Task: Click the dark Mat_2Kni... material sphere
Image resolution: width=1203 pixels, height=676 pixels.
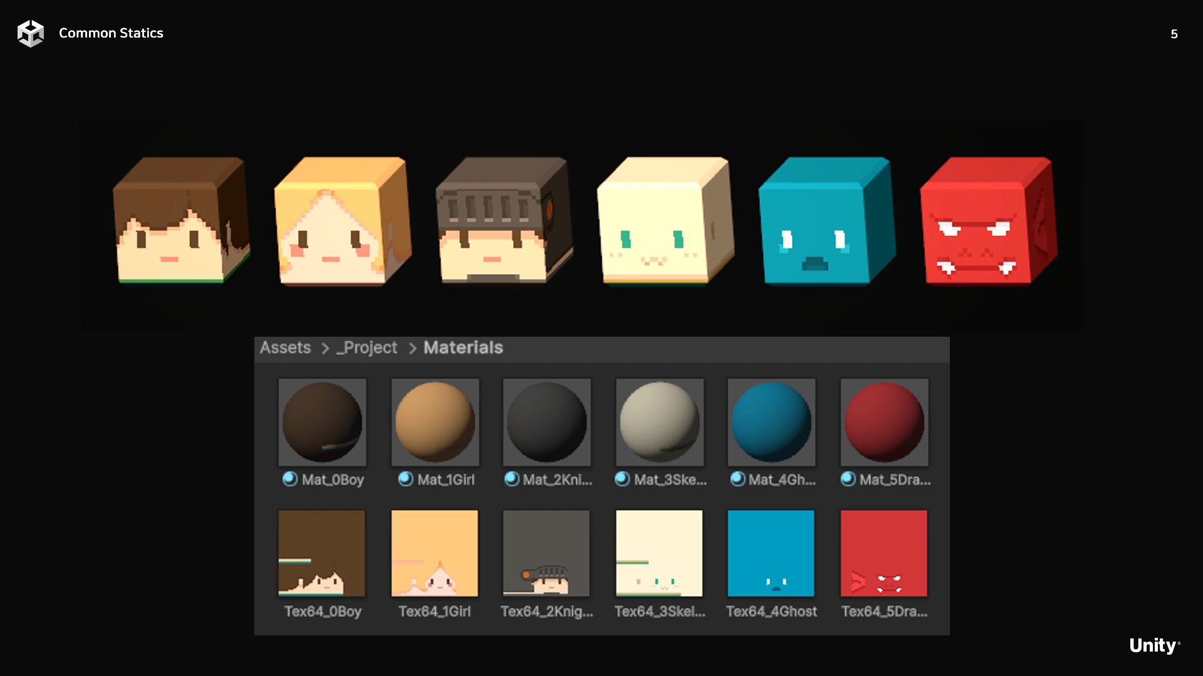Action: click(547, 422)
